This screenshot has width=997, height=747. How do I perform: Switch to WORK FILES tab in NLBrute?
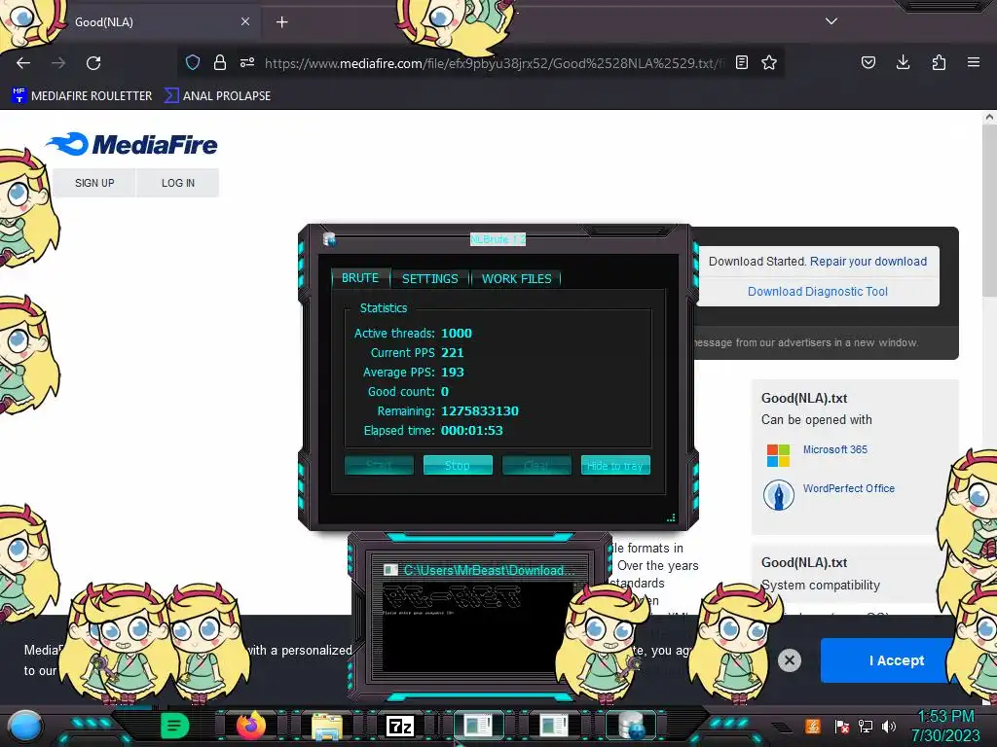point(516,279)
